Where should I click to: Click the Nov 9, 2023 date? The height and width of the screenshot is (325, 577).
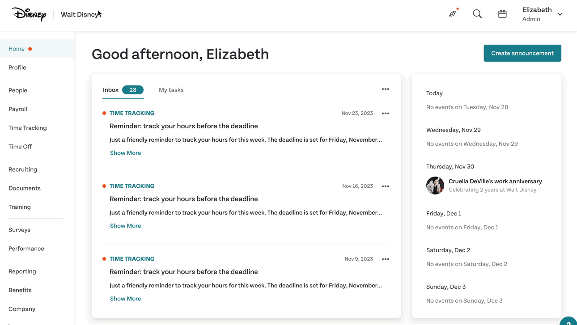click(359, 259)
